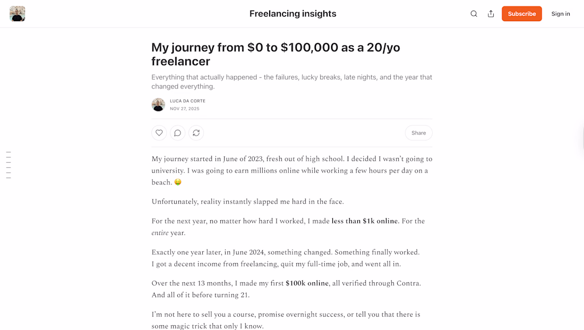
Task: Click bold text "less than $1k online"
Action: (x=364, y=221)
